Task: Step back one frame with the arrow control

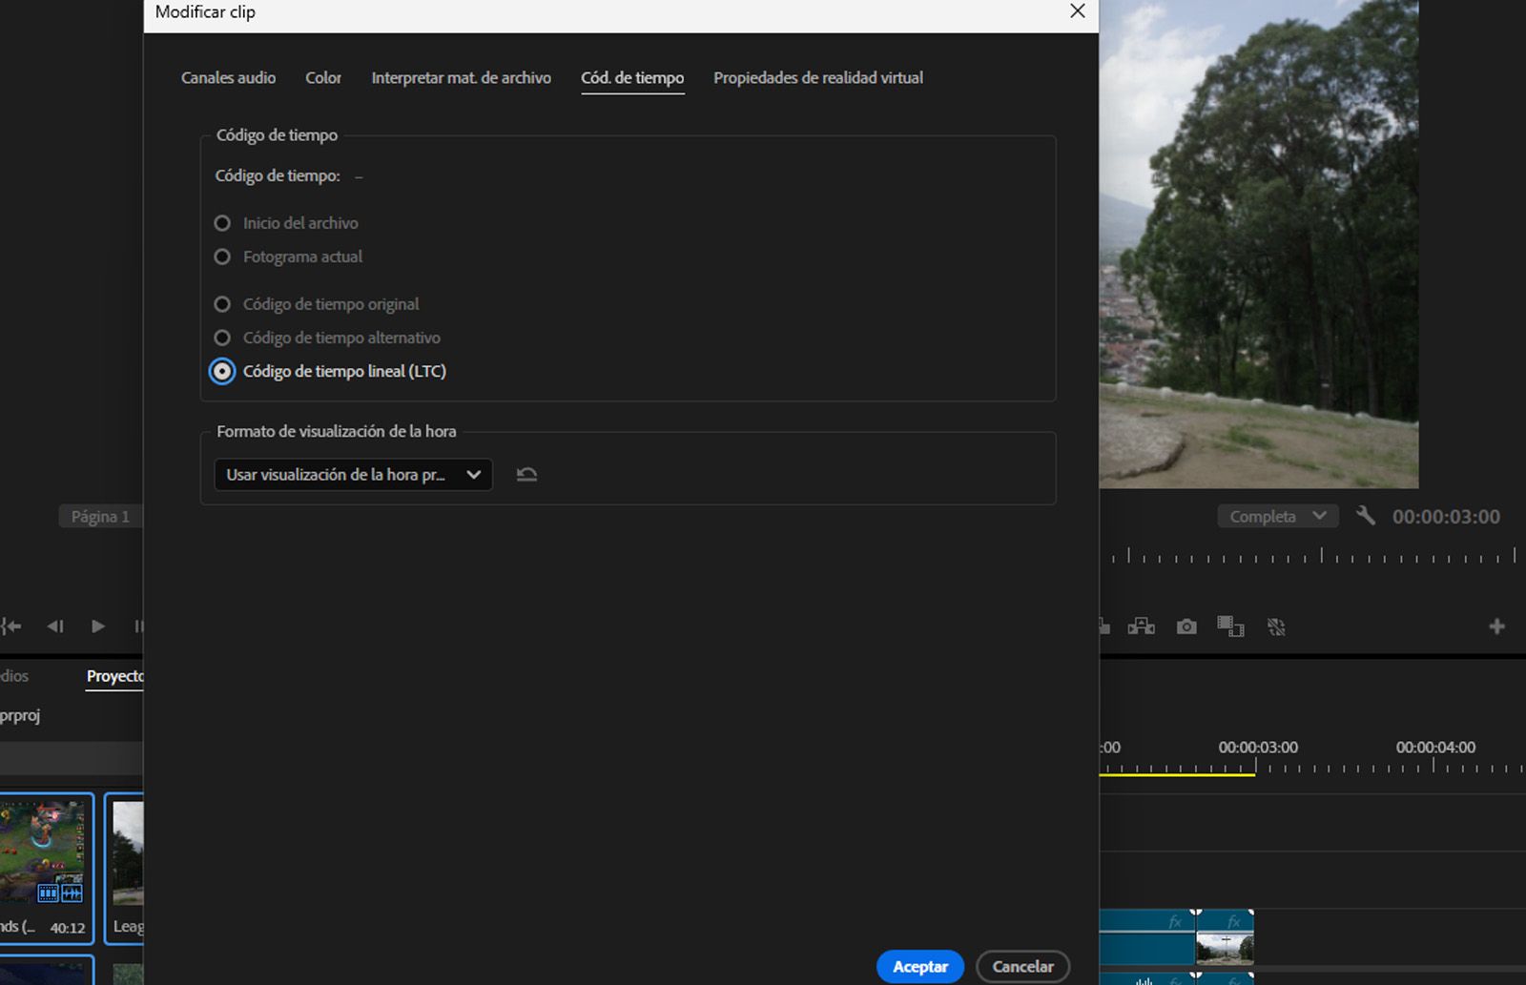Action: pyautogui.click(x=55, y=626)
